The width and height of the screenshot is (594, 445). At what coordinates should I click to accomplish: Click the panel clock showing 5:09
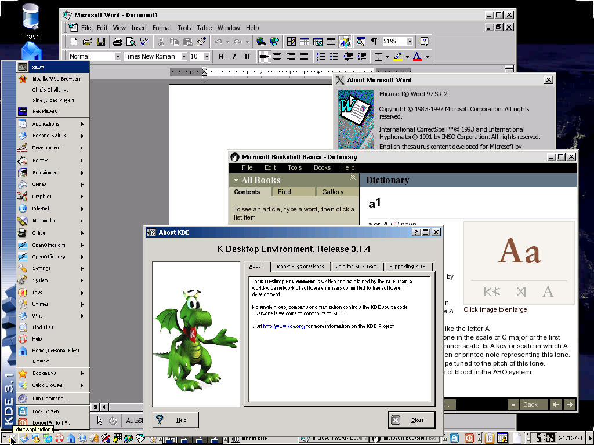pyautogui.click(x=545, y=438)
